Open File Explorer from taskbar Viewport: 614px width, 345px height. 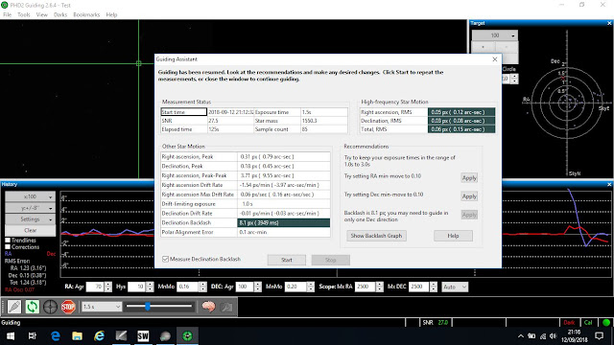[77, 336]
